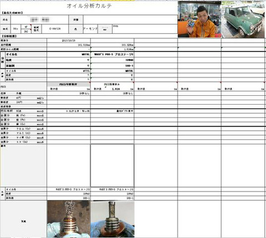Select the thick-bordered empty remarks box

coord(112,165)
